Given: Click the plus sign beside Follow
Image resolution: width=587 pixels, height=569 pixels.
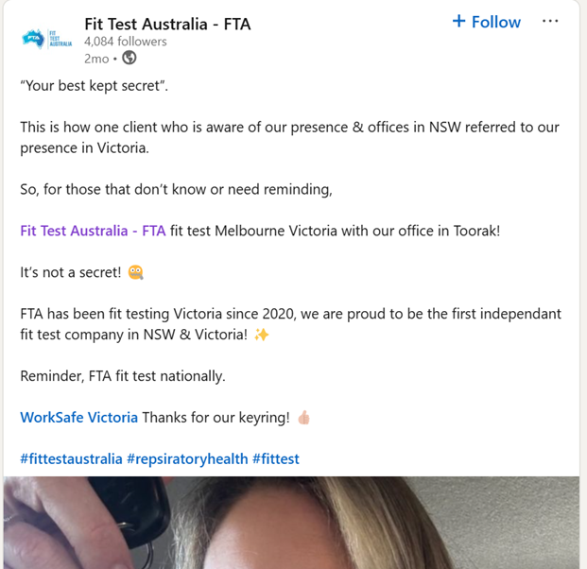Looking at the screenshot, I should coord(459,21).
